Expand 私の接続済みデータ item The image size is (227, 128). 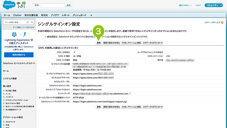[x=4, y=110]
